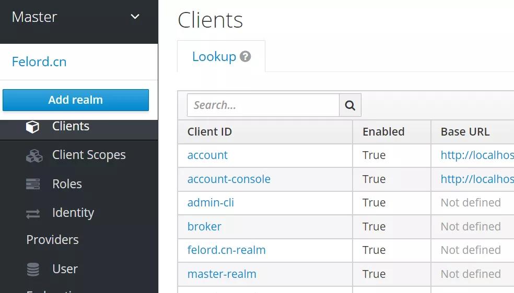The width and height of the screenshot is (514, 293).
Task: Switch to the Felord.cn realm
Action: pos(39,62)
